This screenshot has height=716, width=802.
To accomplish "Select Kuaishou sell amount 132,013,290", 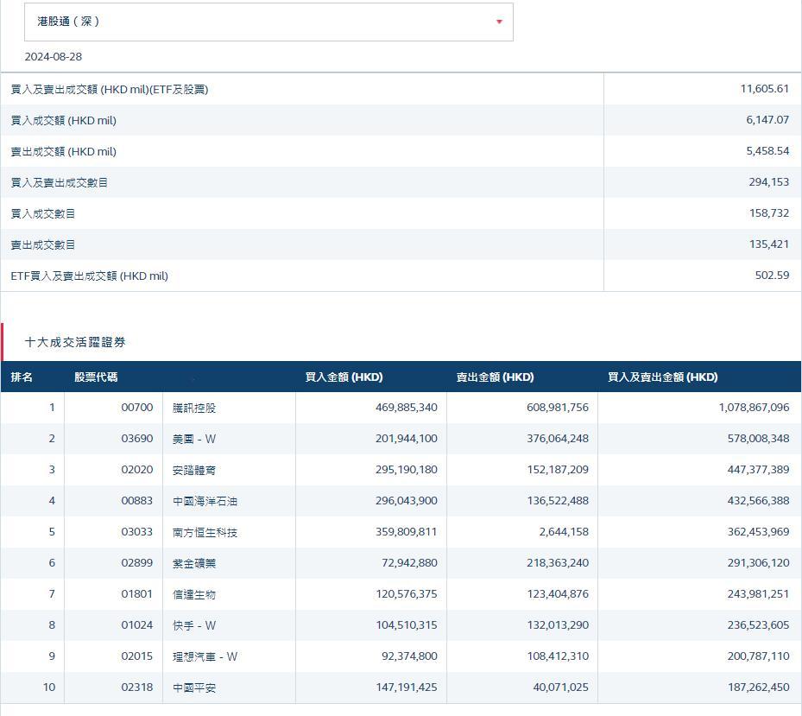I will pos(558,625).
